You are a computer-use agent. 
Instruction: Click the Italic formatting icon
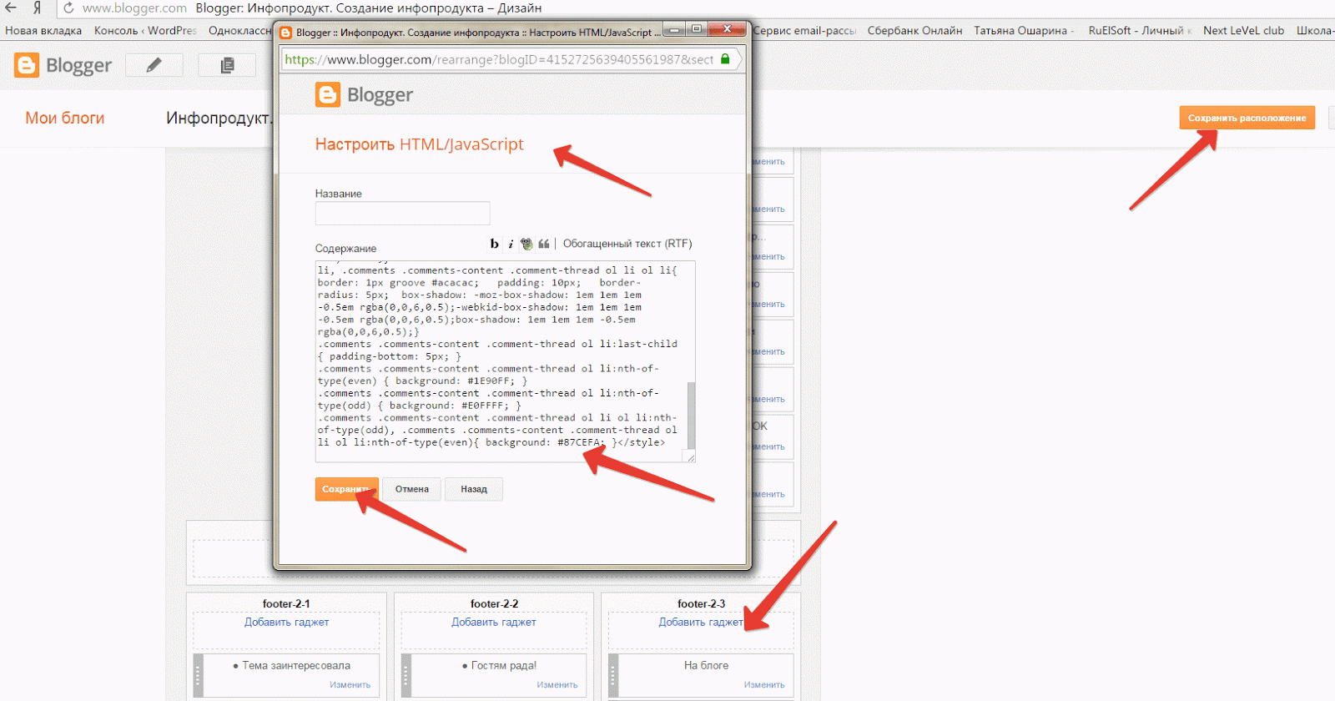click(x=511, y=244)
